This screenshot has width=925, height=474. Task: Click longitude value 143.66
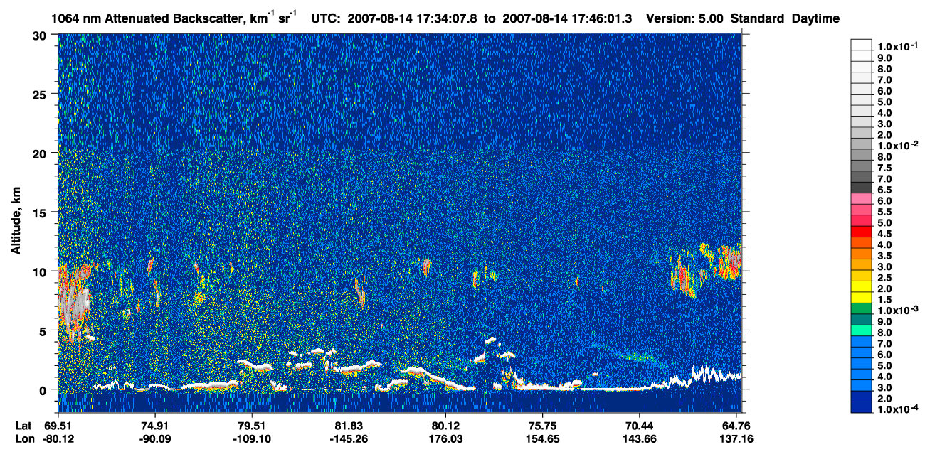639,438
